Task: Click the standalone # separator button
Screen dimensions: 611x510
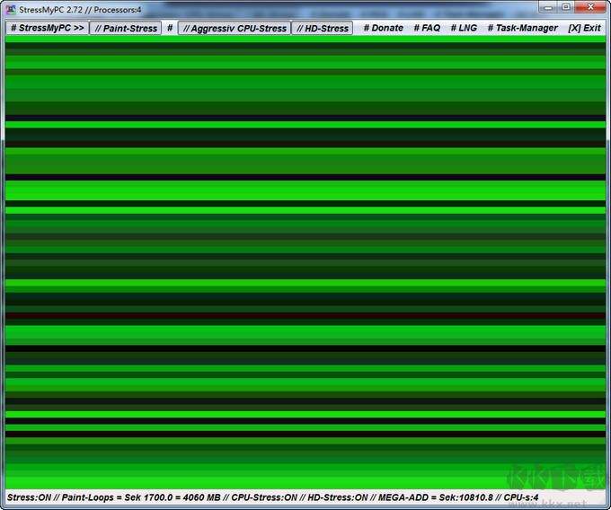Action: click(170, 28)
